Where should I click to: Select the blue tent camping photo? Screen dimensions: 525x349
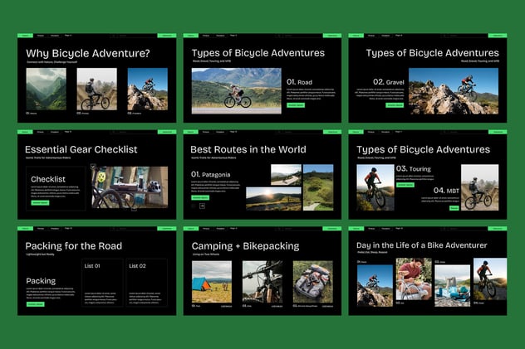(x=212, y=282)
